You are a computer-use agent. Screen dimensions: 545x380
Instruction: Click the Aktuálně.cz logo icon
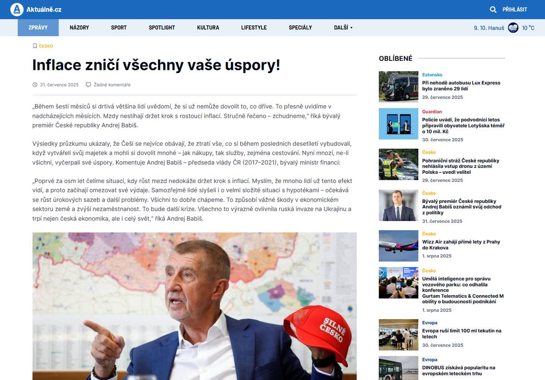click(17, 10)
